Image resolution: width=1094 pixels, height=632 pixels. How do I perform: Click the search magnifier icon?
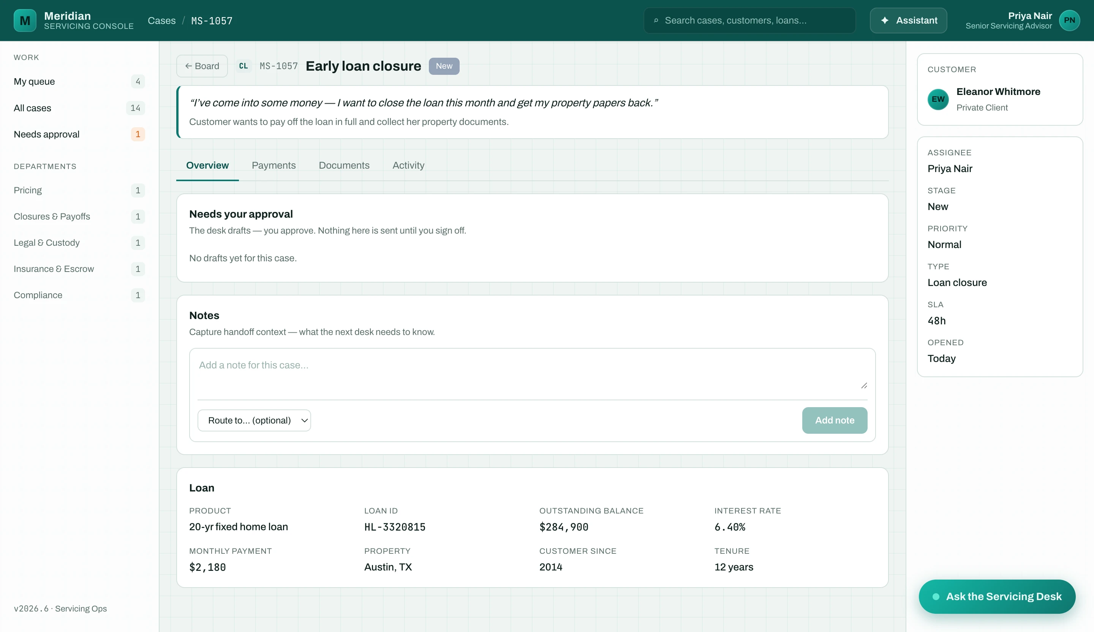(x=656, y=21)
